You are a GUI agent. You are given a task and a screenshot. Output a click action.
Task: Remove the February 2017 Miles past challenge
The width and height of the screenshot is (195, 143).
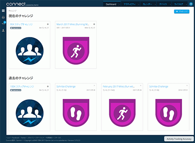click(x=140, y=86)
